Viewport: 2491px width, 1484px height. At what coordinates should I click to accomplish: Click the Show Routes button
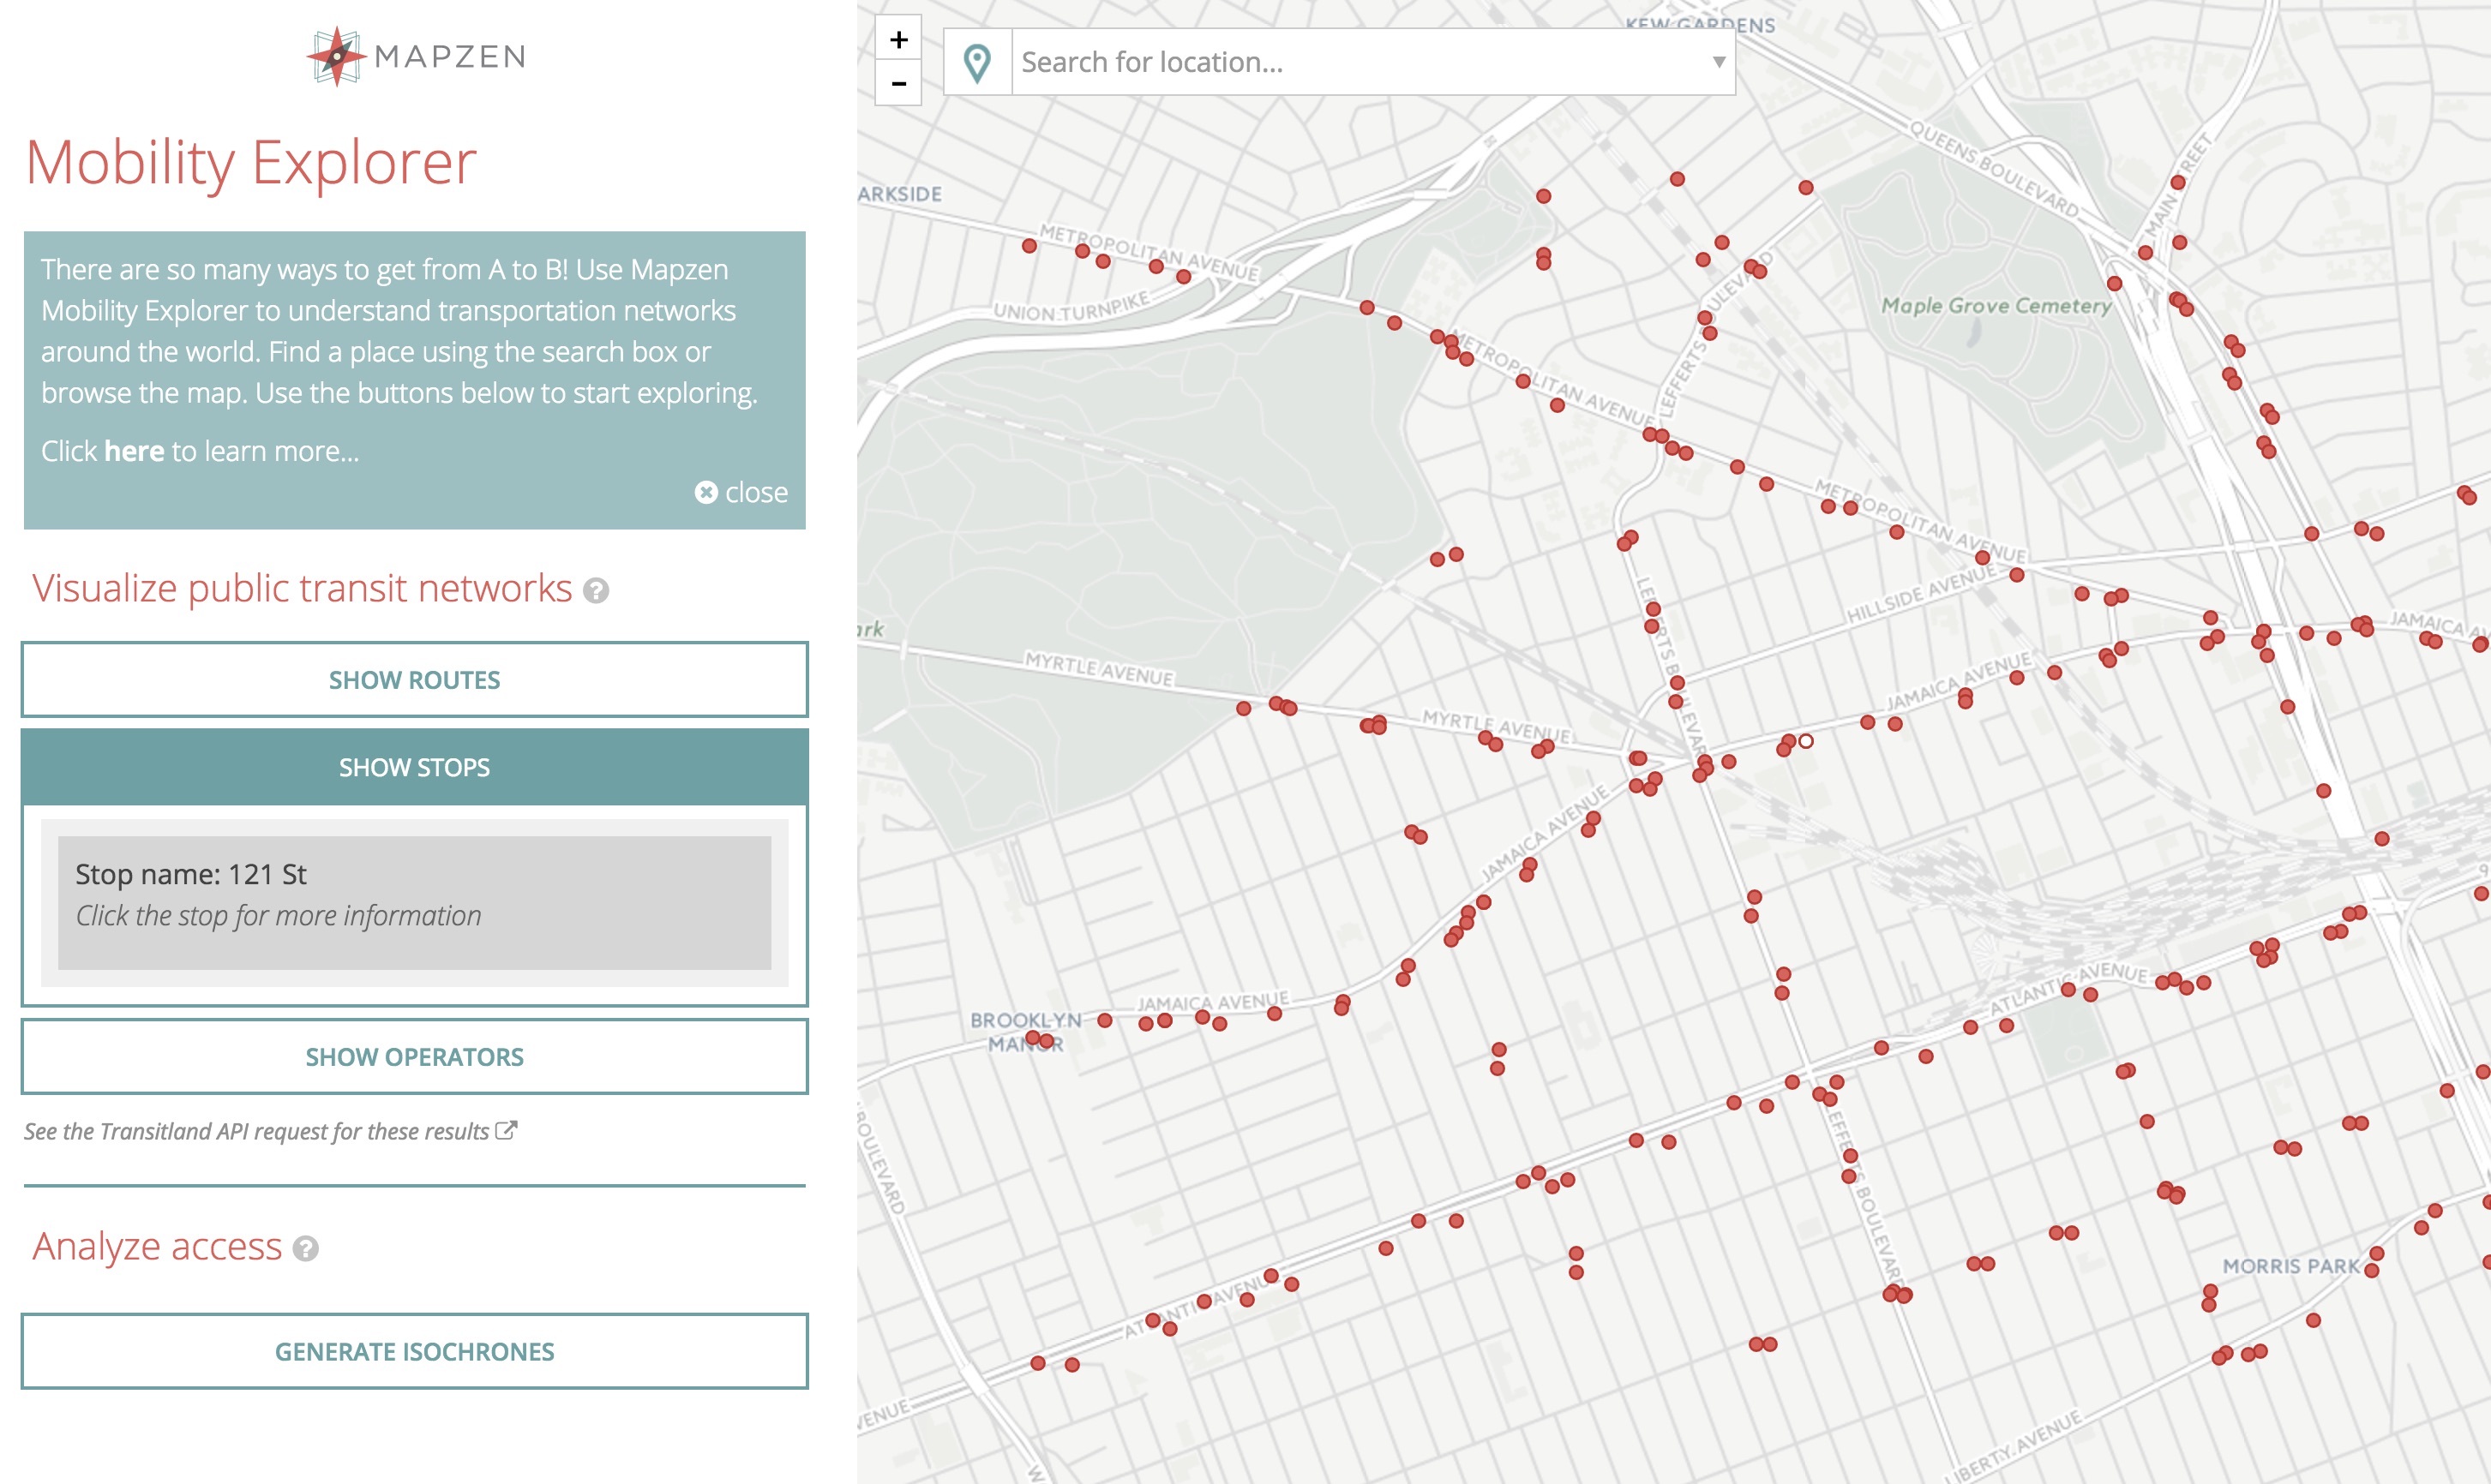[x=414, y=680]
